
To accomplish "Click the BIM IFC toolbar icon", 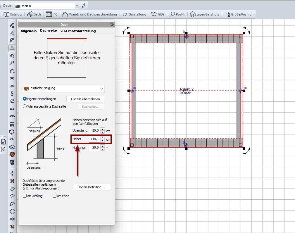I will [51, 14].
